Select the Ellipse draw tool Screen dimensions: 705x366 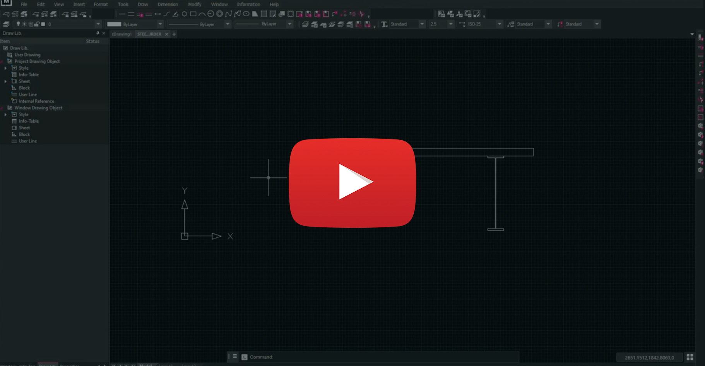pyautogui.click(x=246, y=14)
